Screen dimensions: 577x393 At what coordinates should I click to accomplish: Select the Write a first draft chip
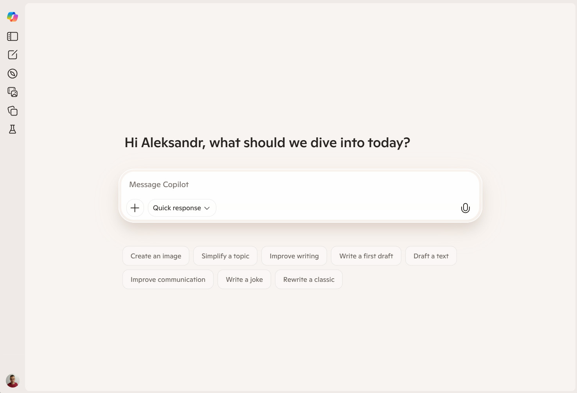point(366,256)
